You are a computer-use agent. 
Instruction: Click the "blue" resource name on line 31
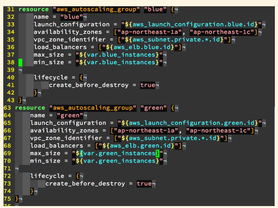[155, 9]
